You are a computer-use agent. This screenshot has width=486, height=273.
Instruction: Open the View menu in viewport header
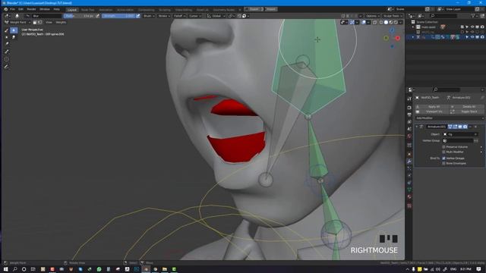point(49,22)
